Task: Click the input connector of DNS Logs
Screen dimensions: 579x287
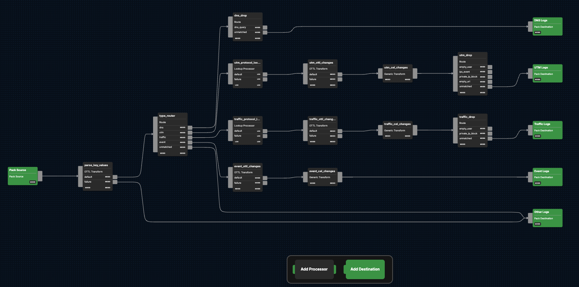Action: click(530, 27)
